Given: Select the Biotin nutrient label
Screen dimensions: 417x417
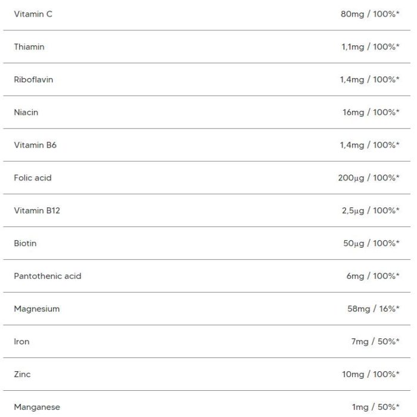Looking at the screenshot, I should pos(25,243).
